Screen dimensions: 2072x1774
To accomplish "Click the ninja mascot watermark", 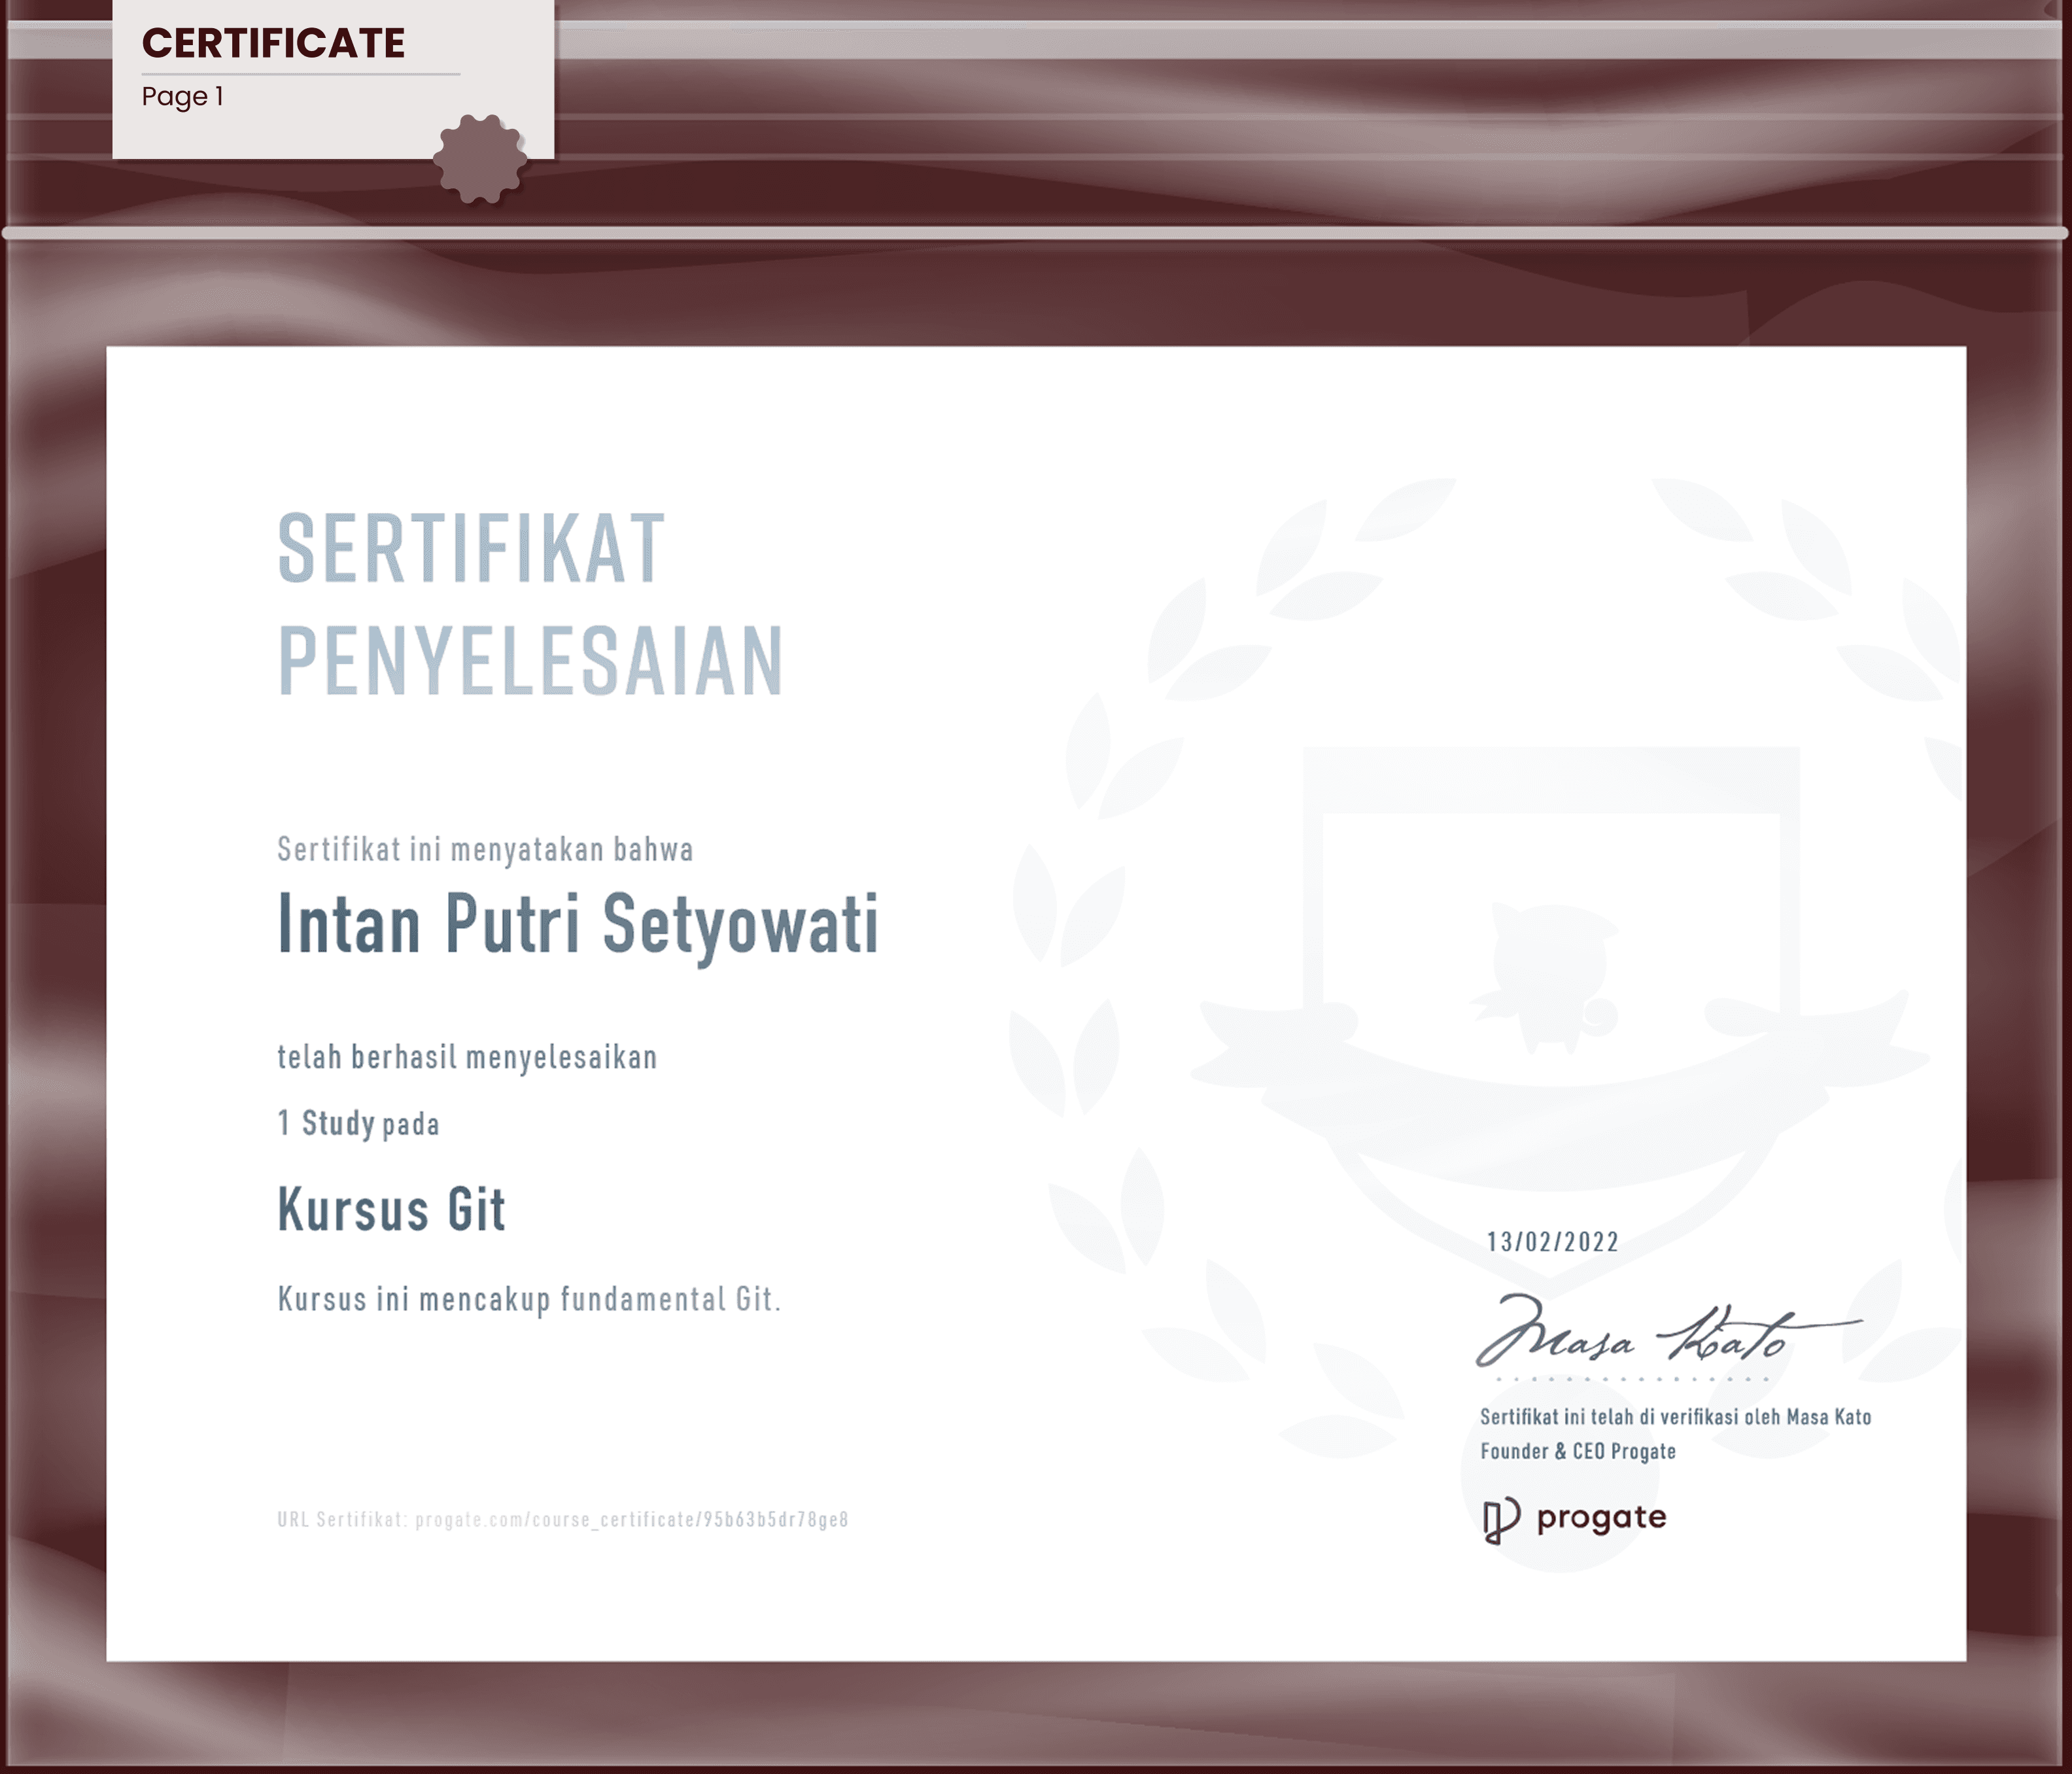I will point(1548,975).
